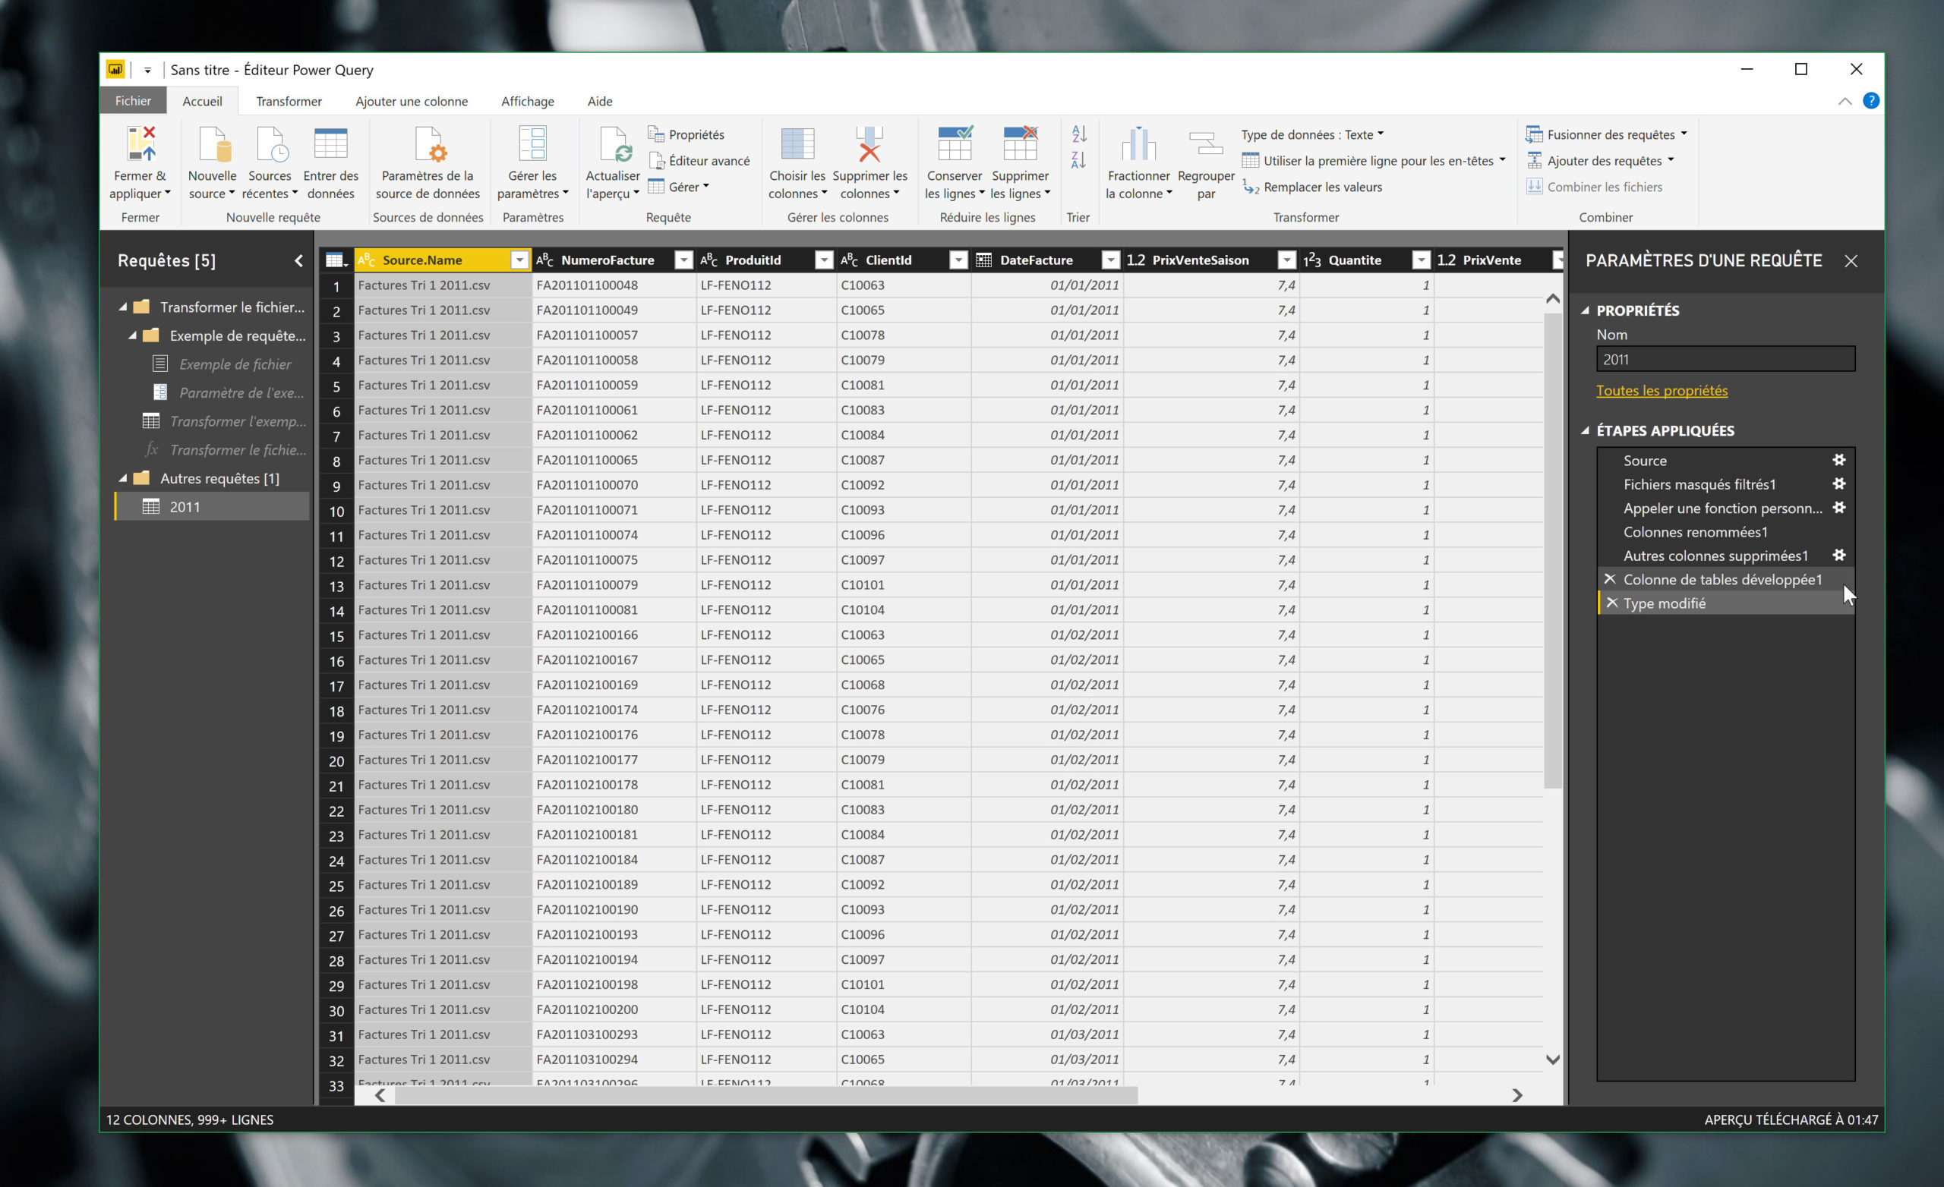1944x1187 pixels.
Task: Select the Colonnes renommées1 step
Action: coord(1725,531)
